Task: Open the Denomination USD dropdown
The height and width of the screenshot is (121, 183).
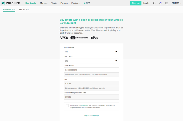Action: tap(91, 52)
